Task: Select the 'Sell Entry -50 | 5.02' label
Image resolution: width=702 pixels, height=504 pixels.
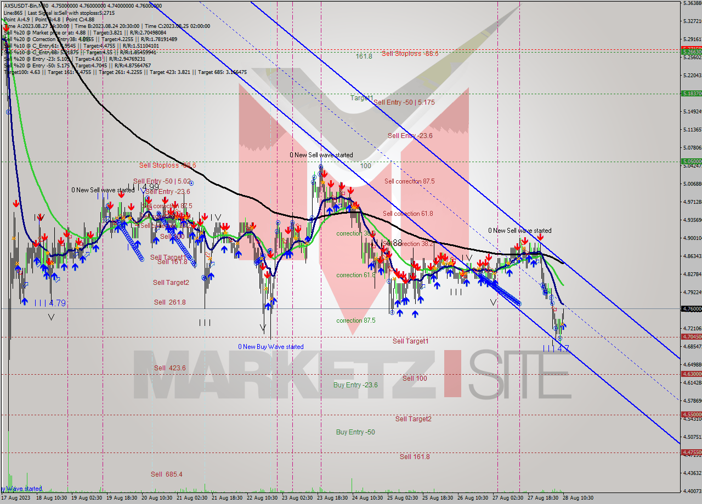Action: [162, 181]
